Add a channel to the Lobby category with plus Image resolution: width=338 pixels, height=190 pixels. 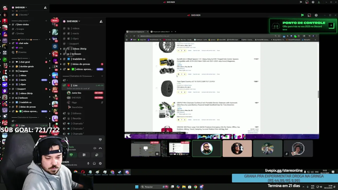[x=46, y=21]
